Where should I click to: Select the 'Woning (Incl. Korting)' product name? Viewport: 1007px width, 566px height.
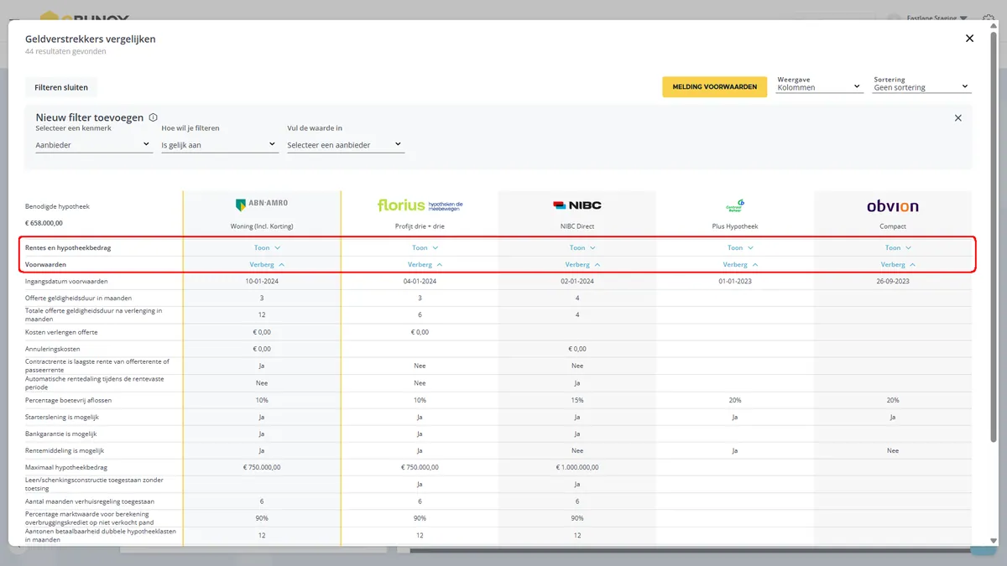(x=262, y=226)
